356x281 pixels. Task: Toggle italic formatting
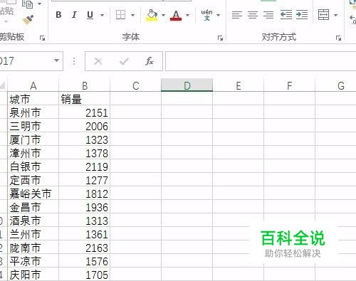pos(74,15)
